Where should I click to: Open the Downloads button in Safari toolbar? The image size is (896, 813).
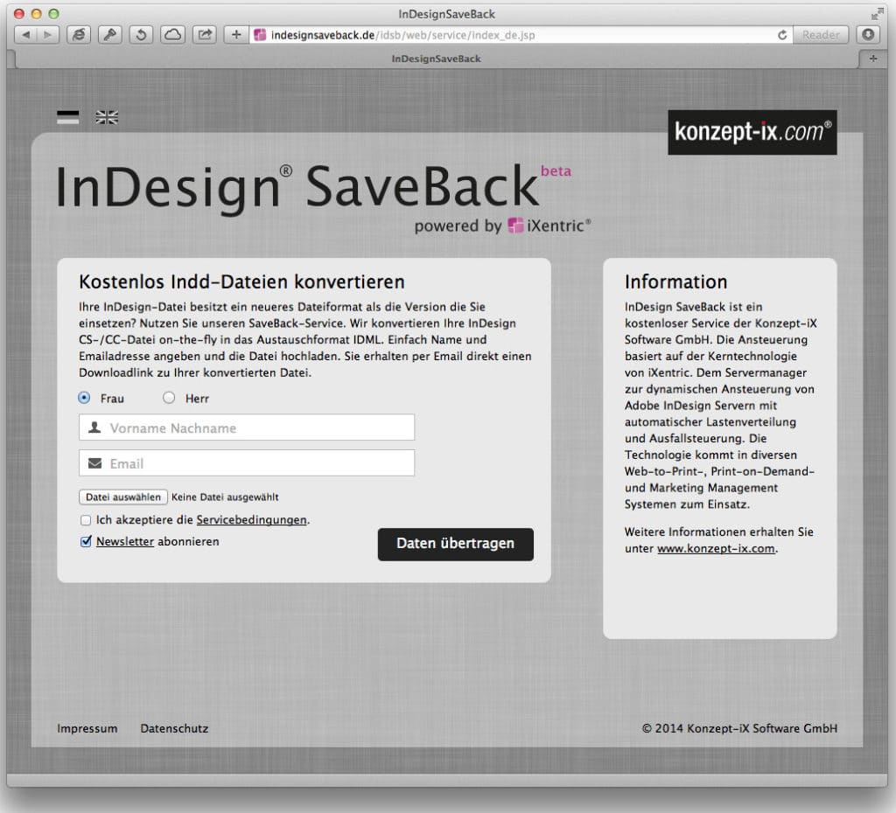click(868, 35)
